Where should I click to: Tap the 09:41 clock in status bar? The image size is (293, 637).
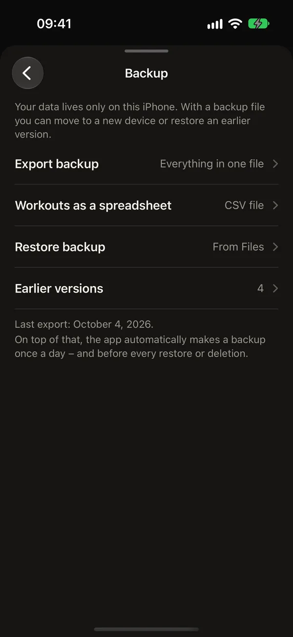[x=54, y=23]
